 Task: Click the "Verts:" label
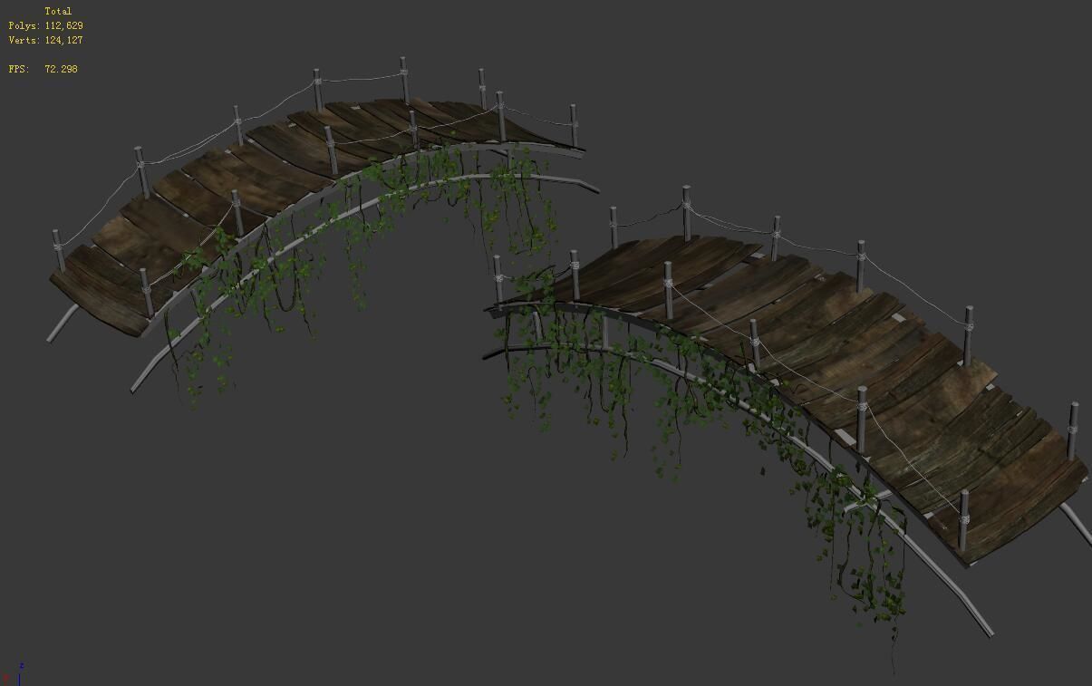(x=24, y=40)
